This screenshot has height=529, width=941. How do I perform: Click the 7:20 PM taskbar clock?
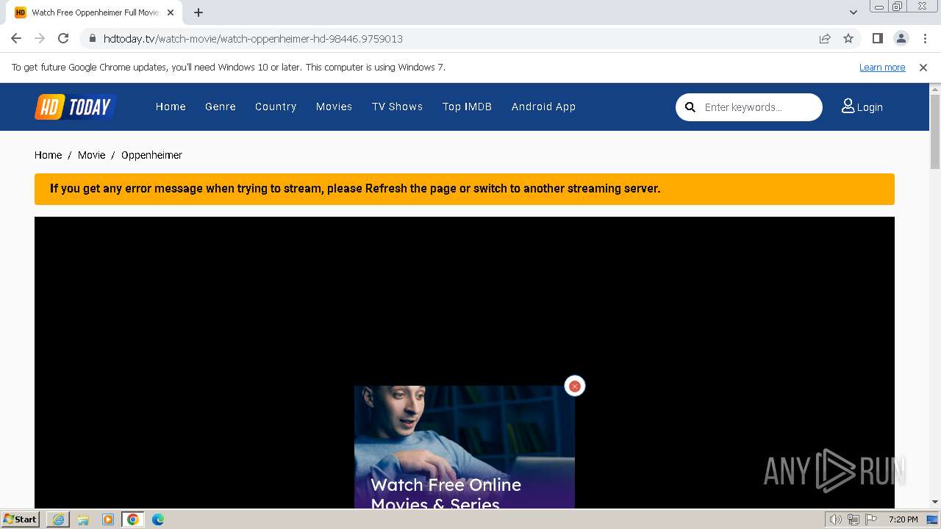[903, 519]
